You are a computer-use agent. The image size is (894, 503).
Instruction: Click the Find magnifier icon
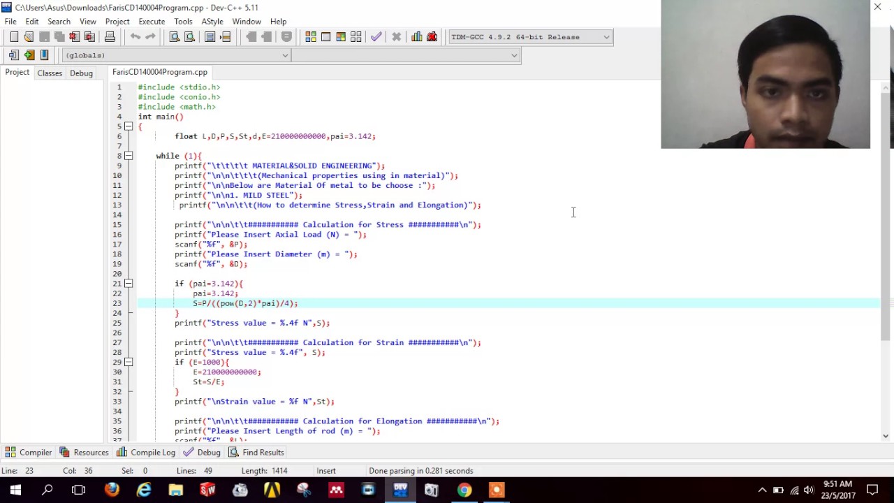[x=175, y=37]
